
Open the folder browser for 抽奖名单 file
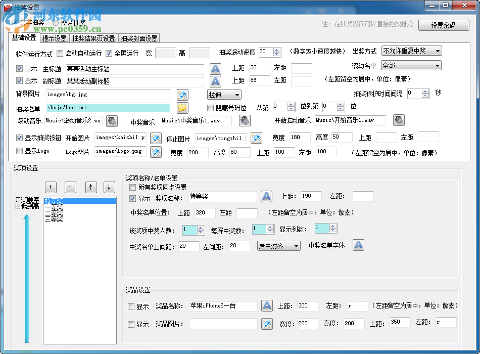click(182, 107)
